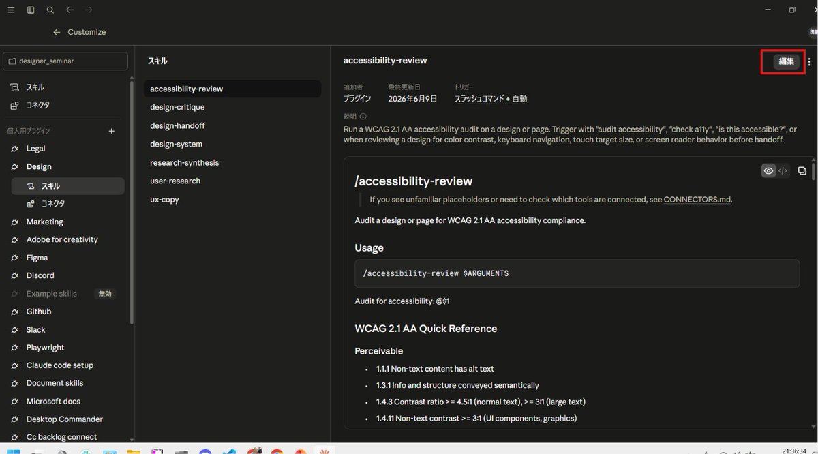
Task: Click the Discord plugin icon
Action: pos(14,275)
